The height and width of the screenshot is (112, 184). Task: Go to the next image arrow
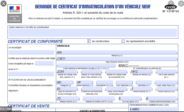(181, 4)
